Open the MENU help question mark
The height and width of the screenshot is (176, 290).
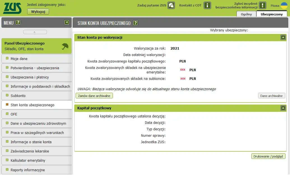tap(18, 22)
